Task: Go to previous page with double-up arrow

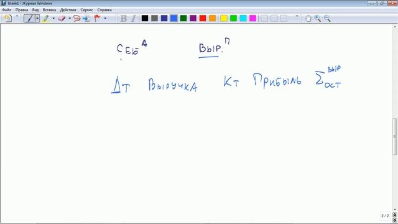Action: point(395,215)
